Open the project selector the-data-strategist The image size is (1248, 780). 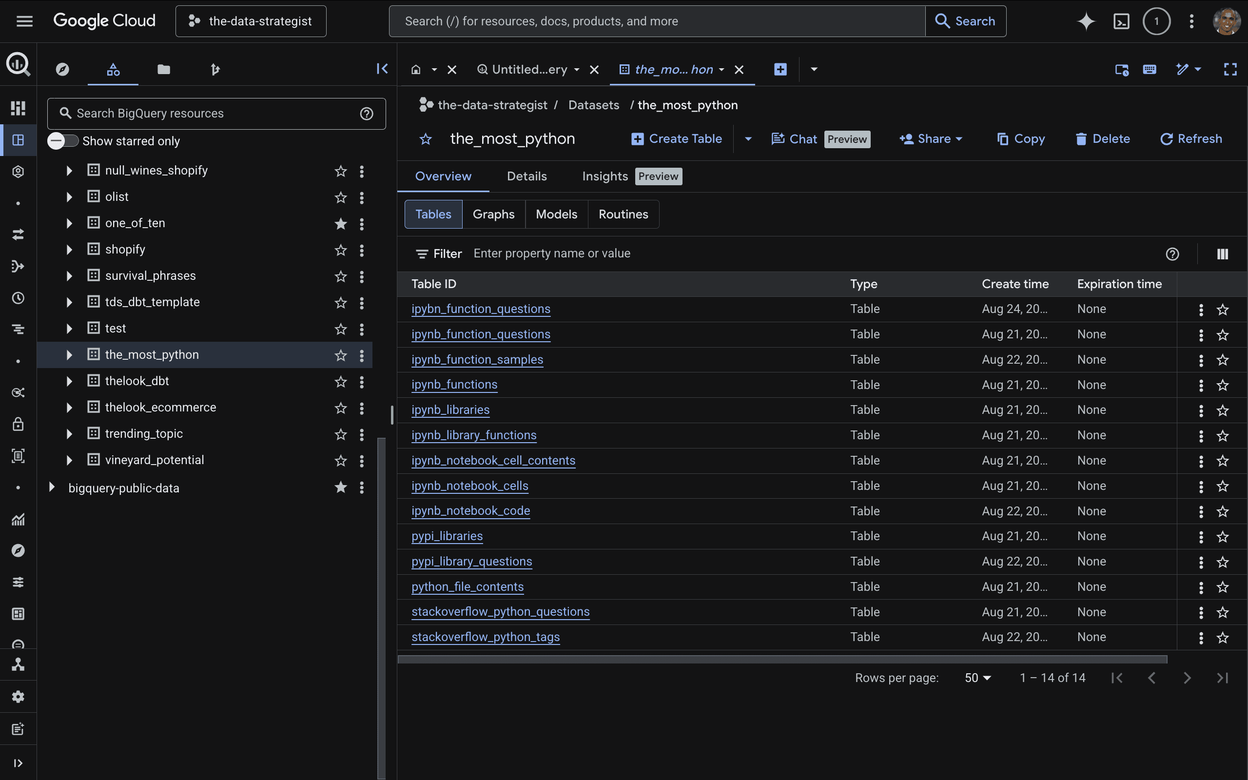tap(251, 21)
